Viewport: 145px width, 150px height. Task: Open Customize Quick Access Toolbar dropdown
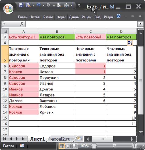tap(79, 6)
